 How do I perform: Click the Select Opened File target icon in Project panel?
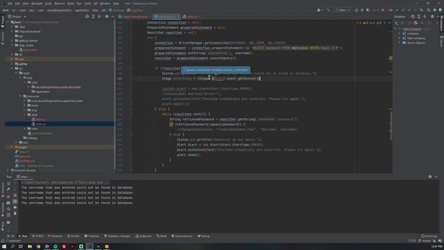[x=87, y=17]
